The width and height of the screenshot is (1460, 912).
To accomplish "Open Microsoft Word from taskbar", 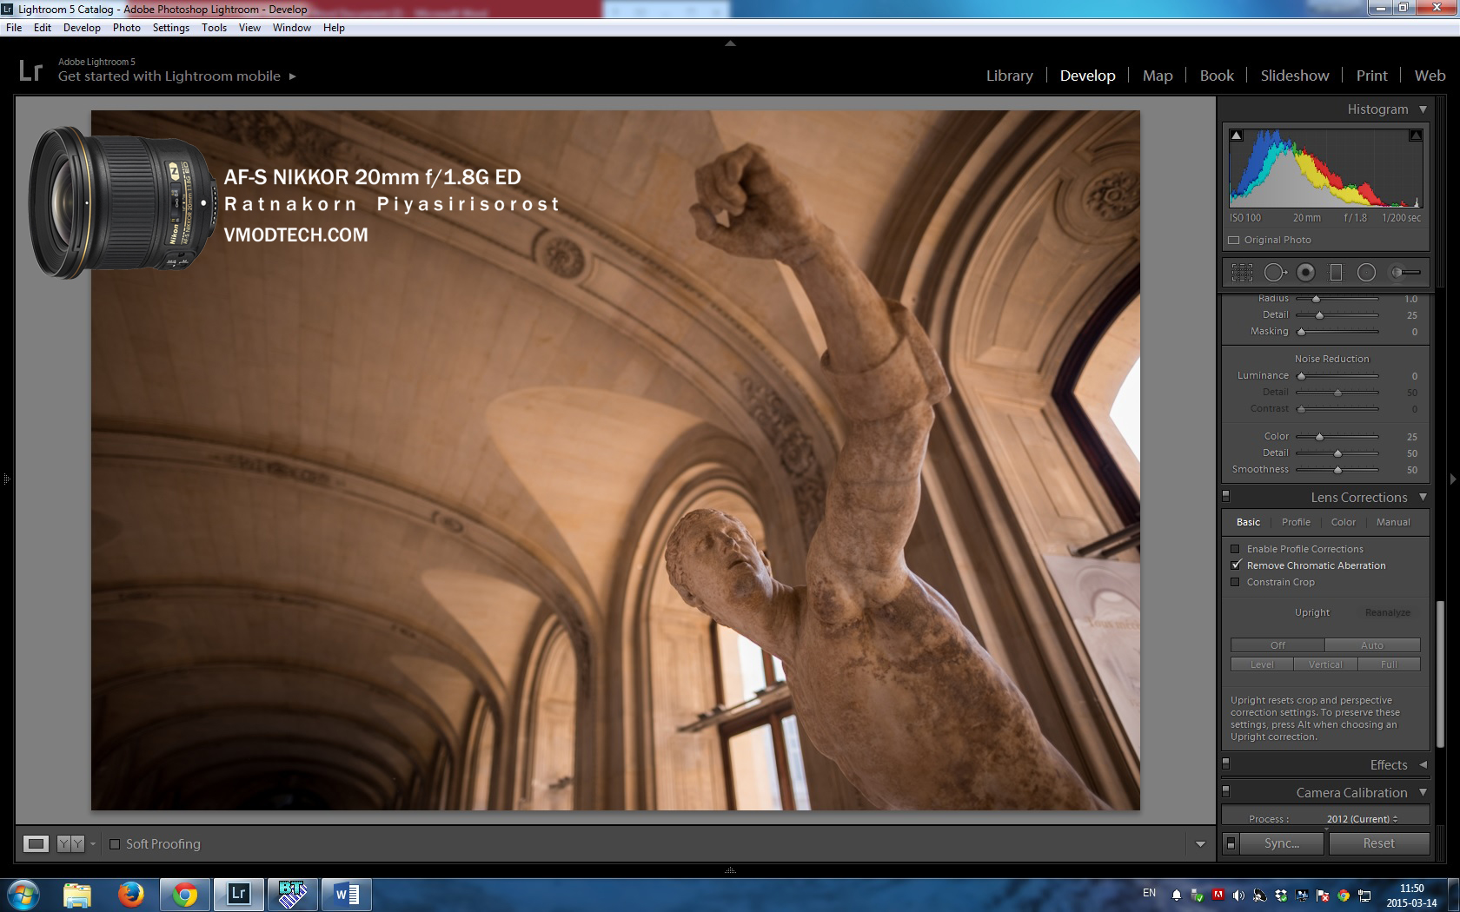I will 347,894.
